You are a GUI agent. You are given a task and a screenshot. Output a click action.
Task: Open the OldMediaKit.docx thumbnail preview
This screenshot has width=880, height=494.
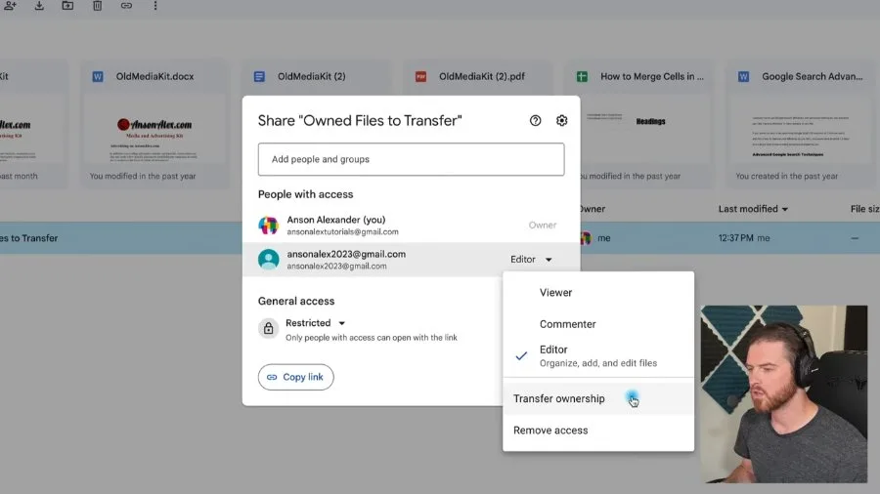point(154,130)
